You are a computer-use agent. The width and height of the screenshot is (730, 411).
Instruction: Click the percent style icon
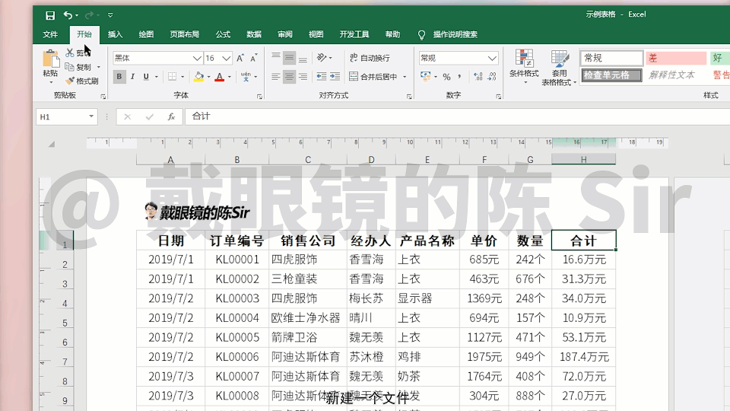coord(446,76)
